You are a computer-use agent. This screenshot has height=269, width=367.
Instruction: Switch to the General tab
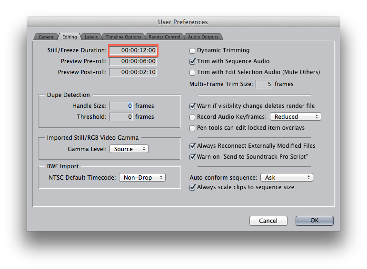click(46, 37)
